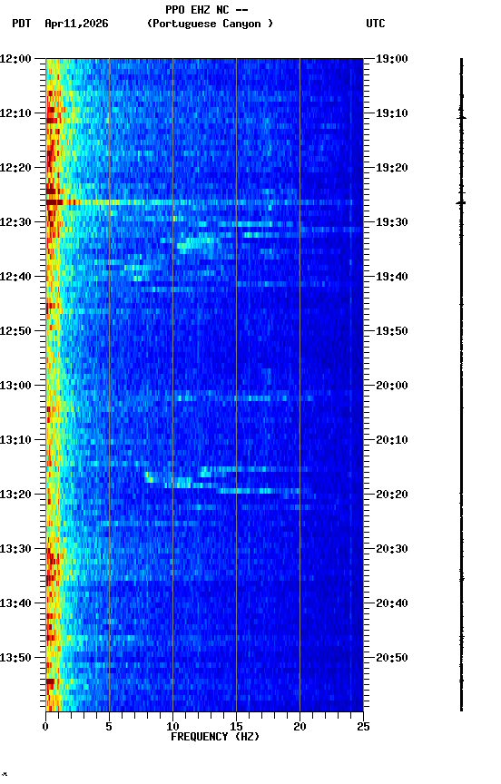Click the seismogram spike near 19:26 UTC
Screen dimensions: 501x784
[x=461, y=203]
